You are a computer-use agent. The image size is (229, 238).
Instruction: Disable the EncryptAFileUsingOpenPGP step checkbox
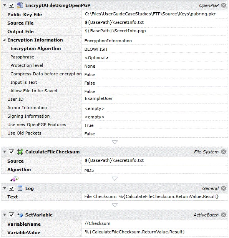pos(12,5)
